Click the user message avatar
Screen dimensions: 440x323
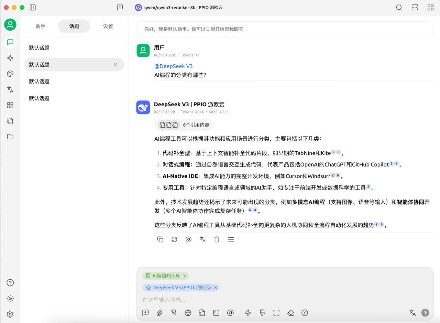click(x=143, y=51)
